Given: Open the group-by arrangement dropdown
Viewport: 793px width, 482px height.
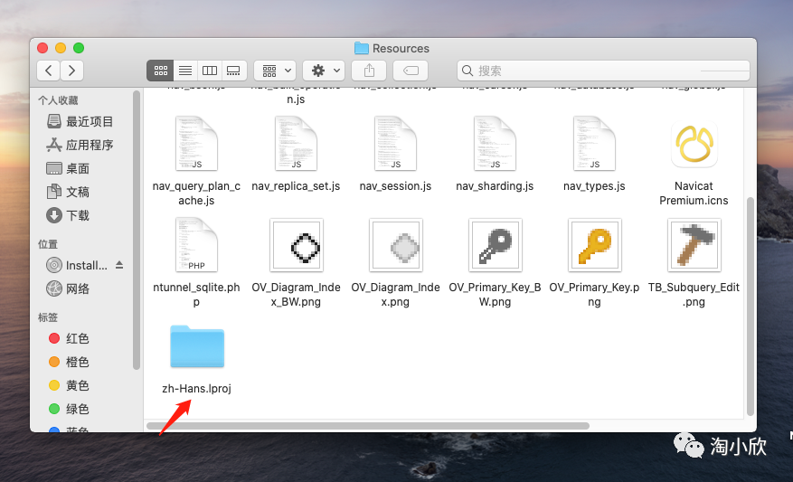Looking at the screenshot, I should [x=275, y=71].
